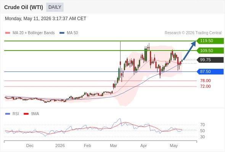Click the RSI 70 overbought level label

[x=202, y=125]
